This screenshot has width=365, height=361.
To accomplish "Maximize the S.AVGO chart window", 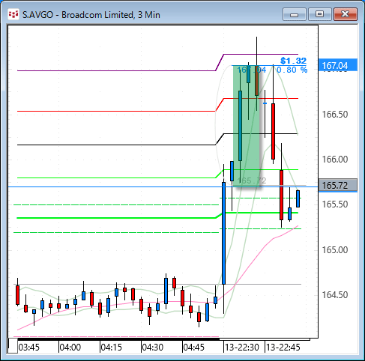I will click(x=319, y=14).
